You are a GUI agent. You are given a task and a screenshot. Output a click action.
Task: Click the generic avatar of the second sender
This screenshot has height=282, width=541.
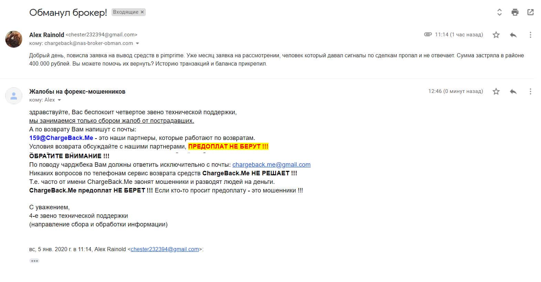14,96
